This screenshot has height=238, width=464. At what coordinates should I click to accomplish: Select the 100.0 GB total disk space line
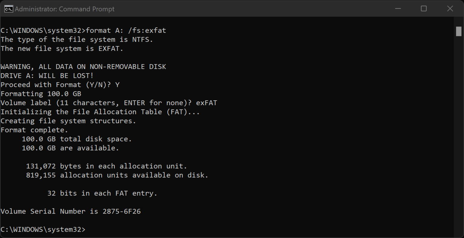click(76, 139)
